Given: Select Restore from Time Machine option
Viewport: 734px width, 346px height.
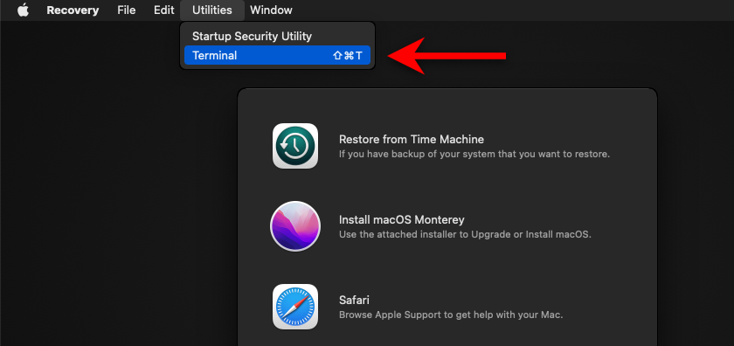Looking at the screenshot, I should click(411, 139).
